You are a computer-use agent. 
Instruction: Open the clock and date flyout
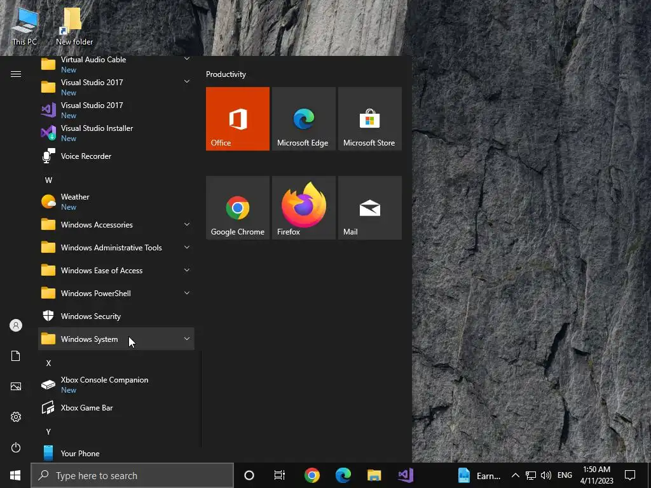tap(596, 475)
